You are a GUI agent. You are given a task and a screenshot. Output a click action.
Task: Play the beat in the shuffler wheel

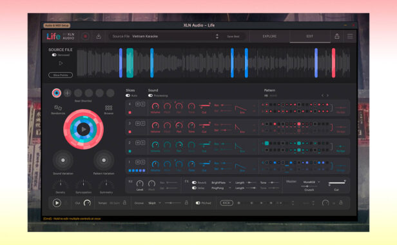[x=84, y=129]
